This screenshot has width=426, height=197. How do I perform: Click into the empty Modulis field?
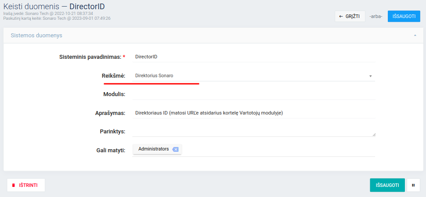[253, 94]
